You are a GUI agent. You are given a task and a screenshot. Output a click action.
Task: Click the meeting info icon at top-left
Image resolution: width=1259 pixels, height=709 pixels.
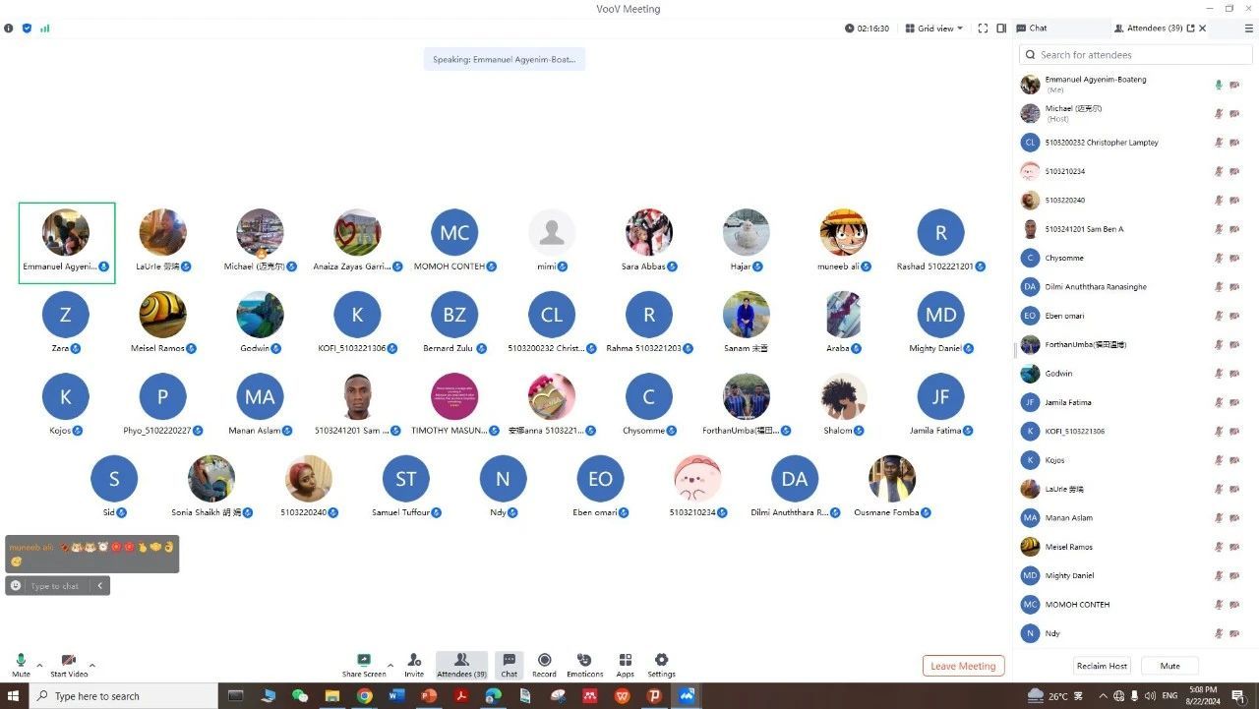click(x=9, y=29)
